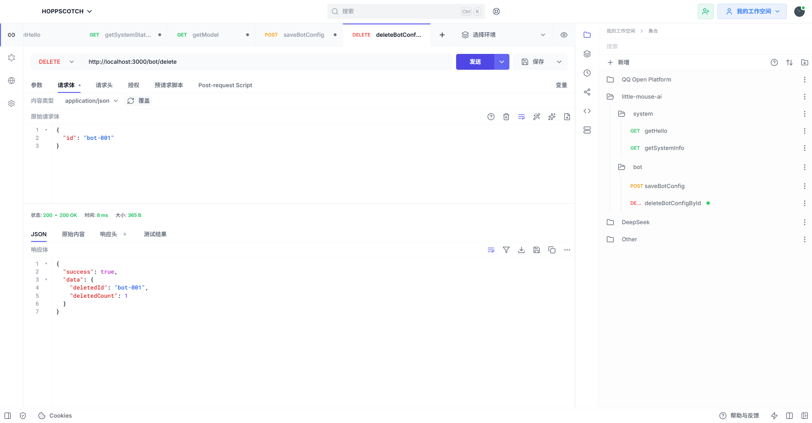This screenshot has width=812, height=423.
Task: Click the History clock icon
Action: click(x=587, y=73)
